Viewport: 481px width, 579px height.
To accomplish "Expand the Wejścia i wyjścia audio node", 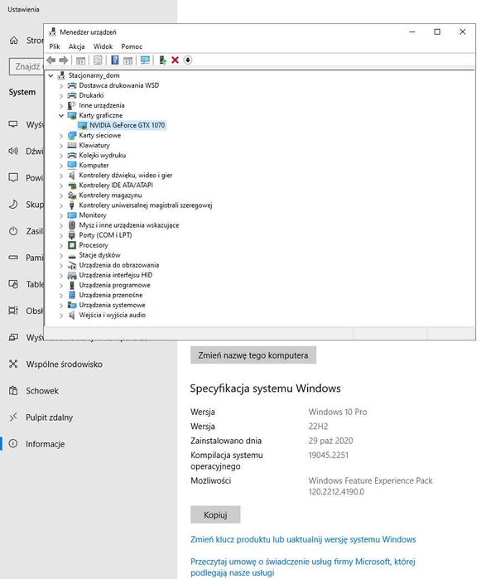I will [x=61, y=316].
